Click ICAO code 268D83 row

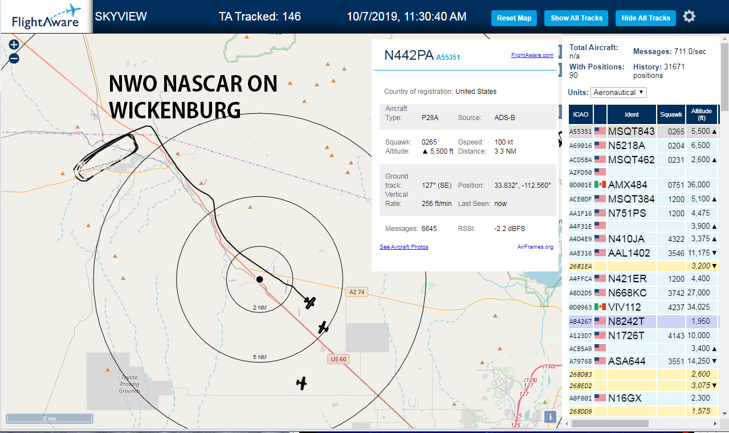(643, 374)
